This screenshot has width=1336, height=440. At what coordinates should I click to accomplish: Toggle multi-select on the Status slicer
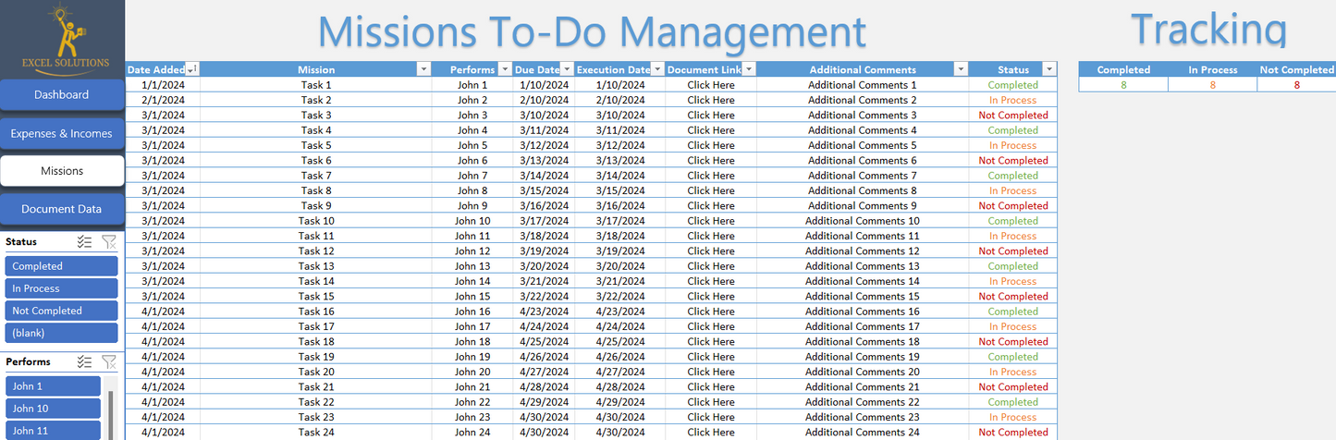84,242
